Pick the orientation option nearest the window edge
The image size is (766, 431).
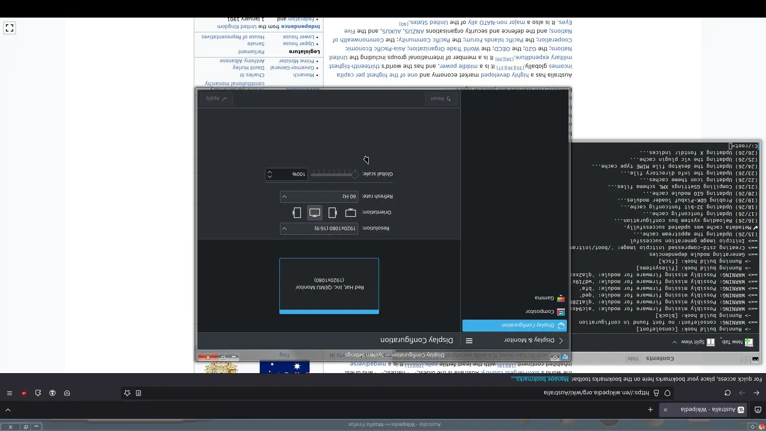click(x=296, y=213)
